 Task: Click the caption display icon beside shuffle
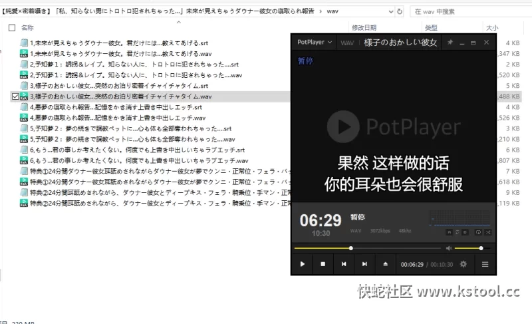(x=478, y=232)
